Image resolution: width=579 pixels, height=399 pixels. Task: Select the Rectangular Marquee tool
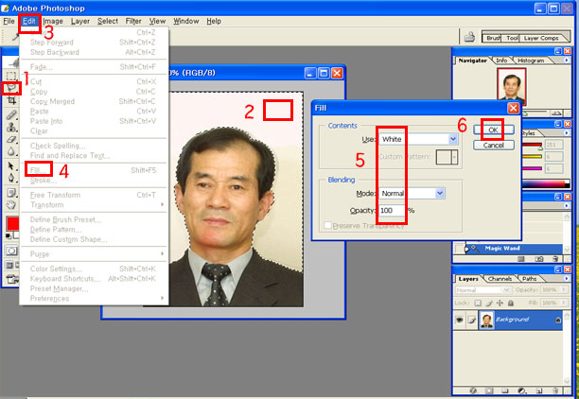[11, 76]
